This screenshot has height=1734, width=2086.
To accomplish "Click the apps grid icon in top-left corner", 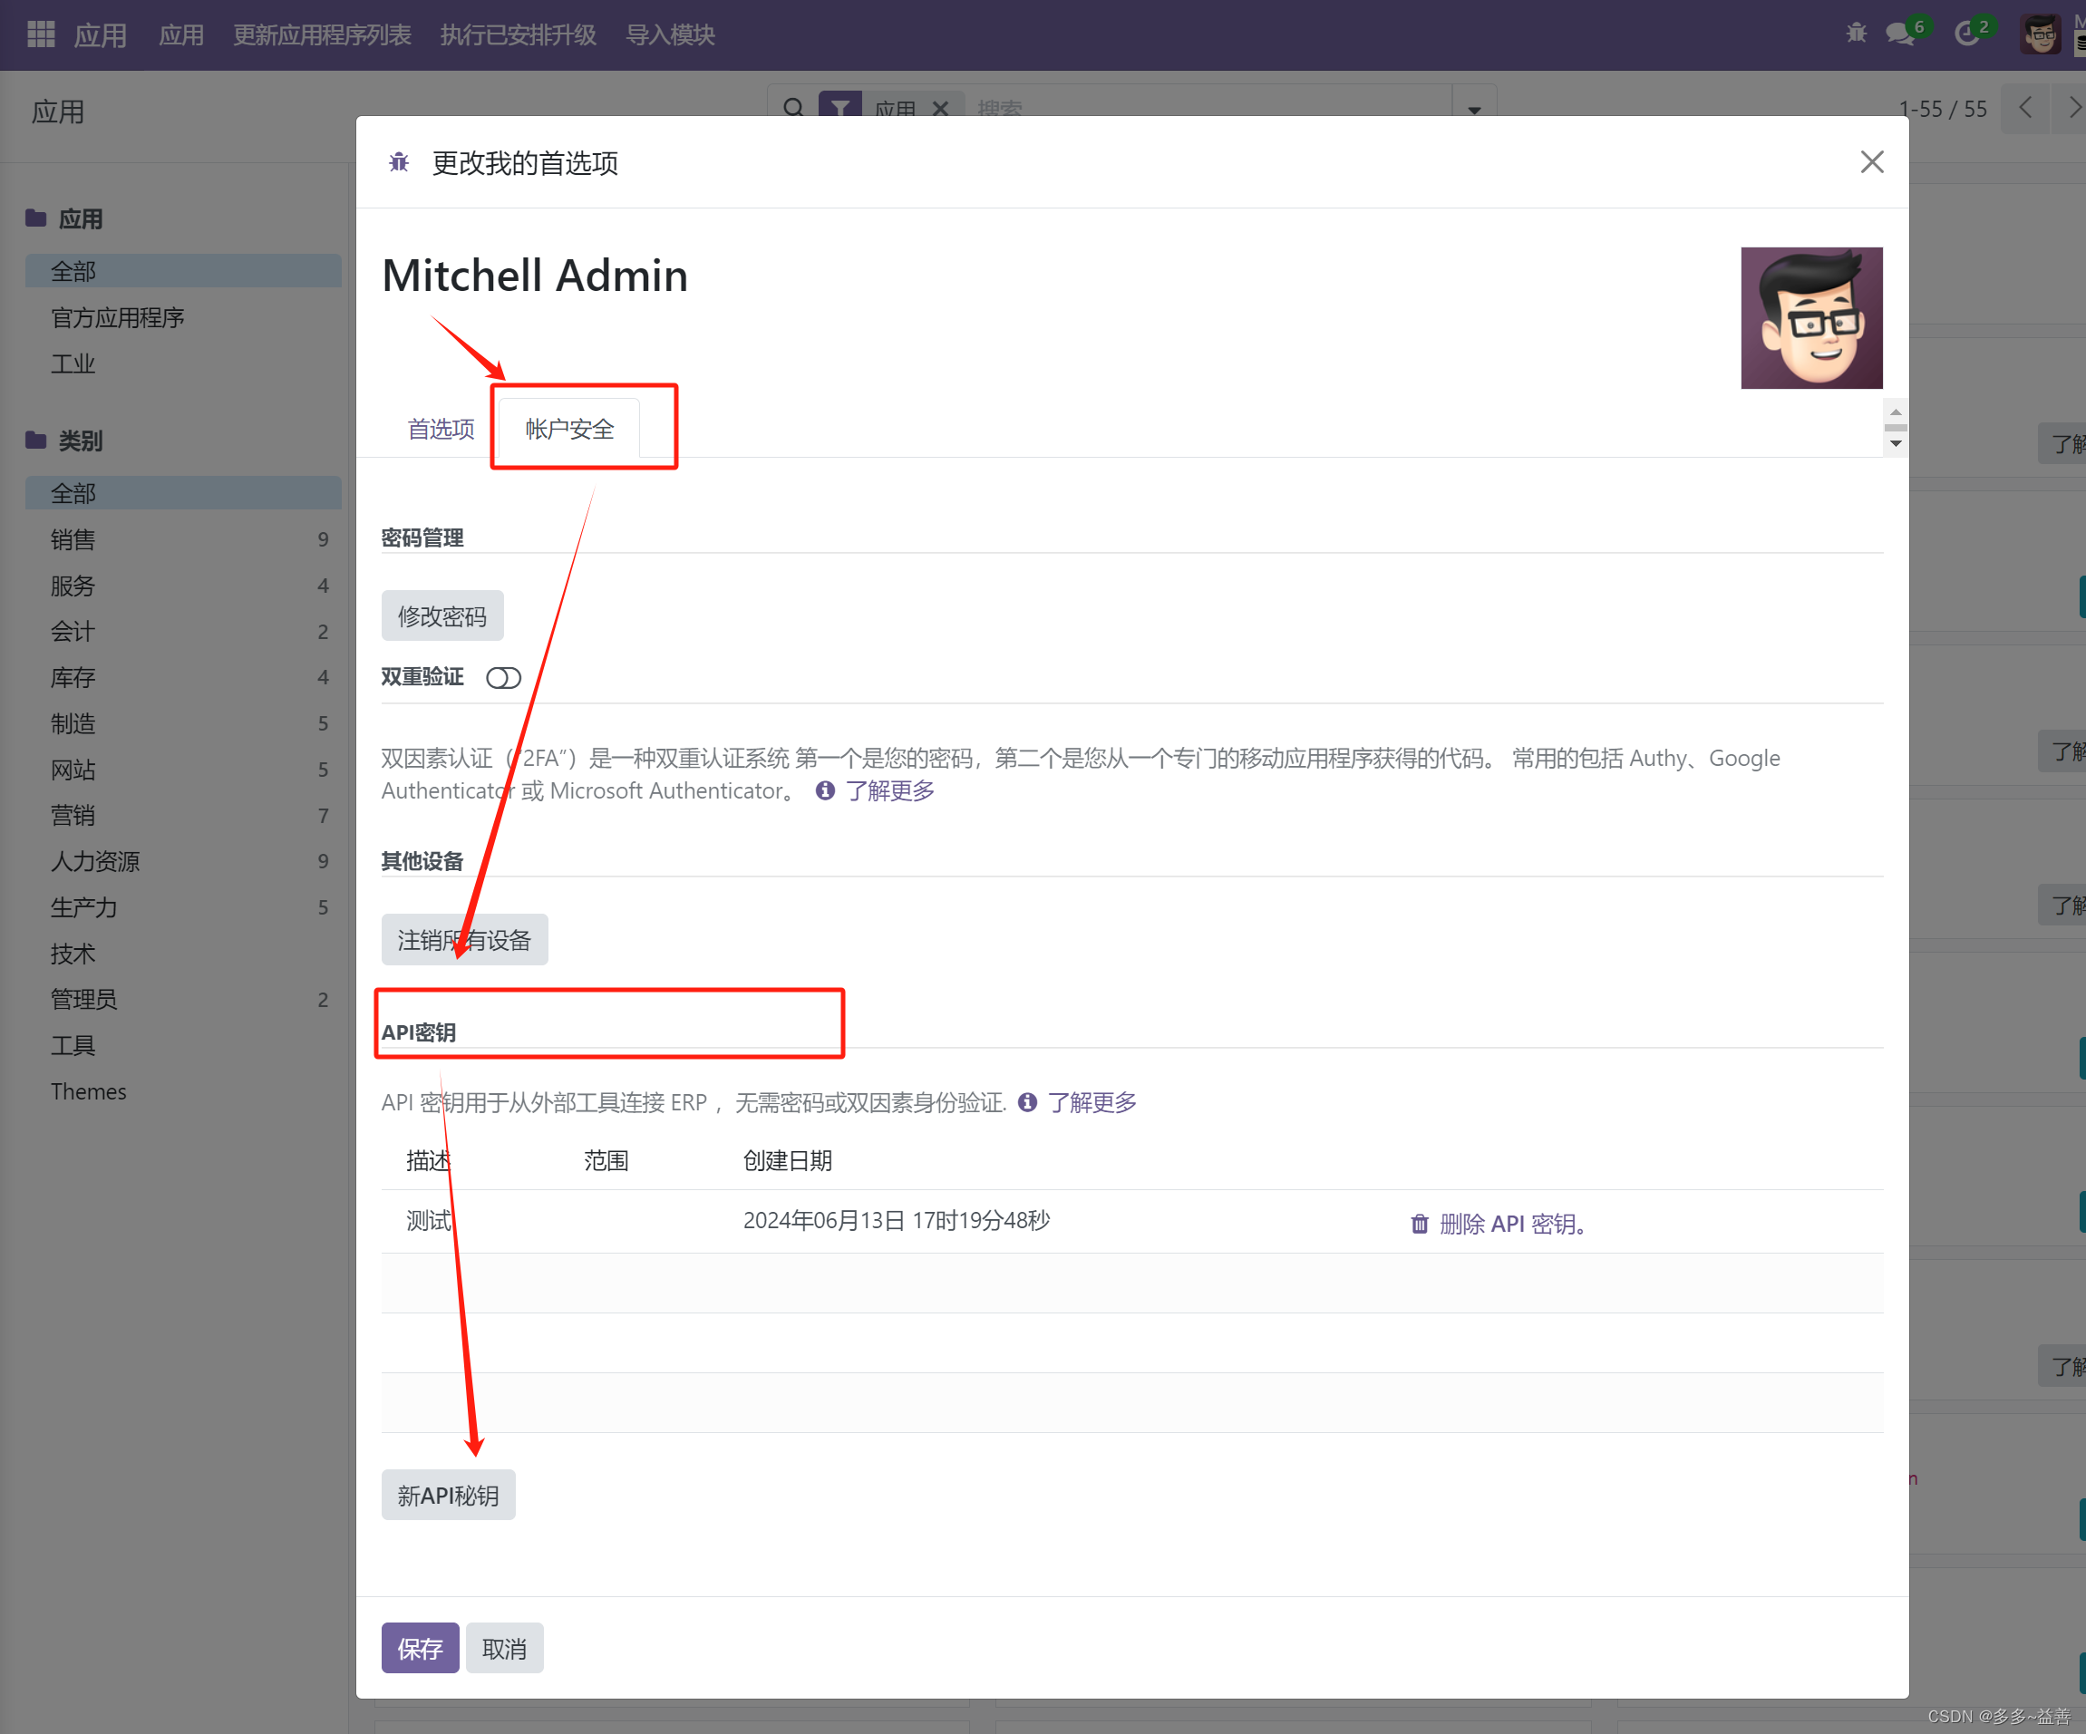I will [40, 33].
